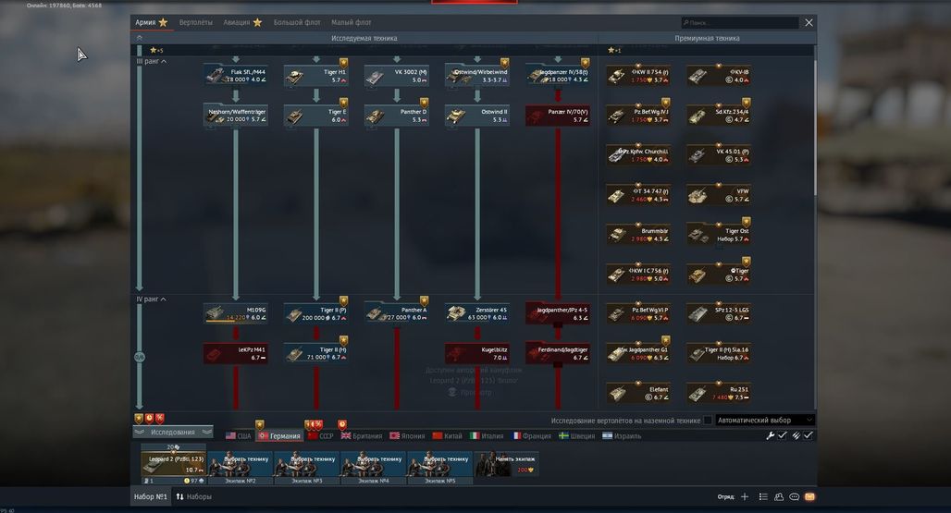Viewport: 951px width, 513px height.
Task: Collapse the Исследования research panel
Action: 173,432
